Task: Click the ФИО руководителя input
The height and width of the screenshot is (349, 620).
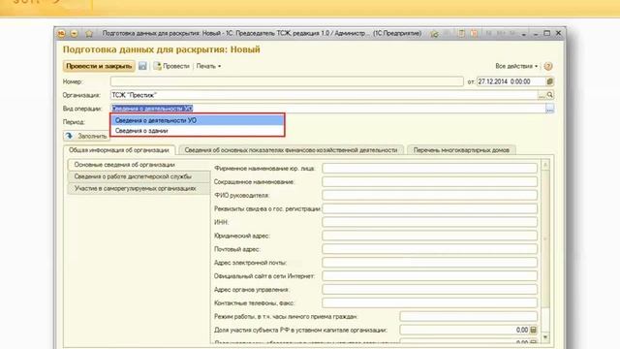Action: [x=430, y=196]
